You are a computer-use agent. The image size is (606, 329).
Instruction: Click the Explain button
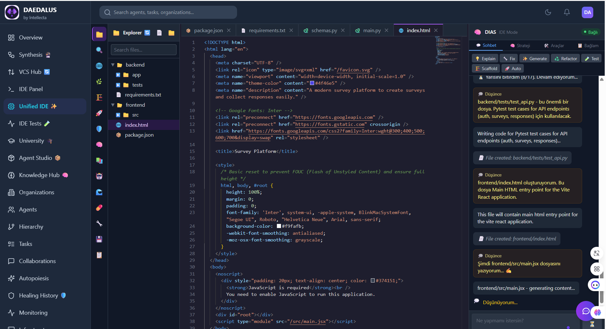(x=485, y=59)
